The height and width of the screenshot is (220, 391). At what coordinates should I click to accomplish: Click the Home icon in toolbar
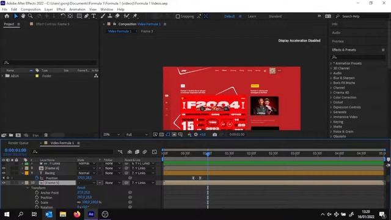pos(7,16)
